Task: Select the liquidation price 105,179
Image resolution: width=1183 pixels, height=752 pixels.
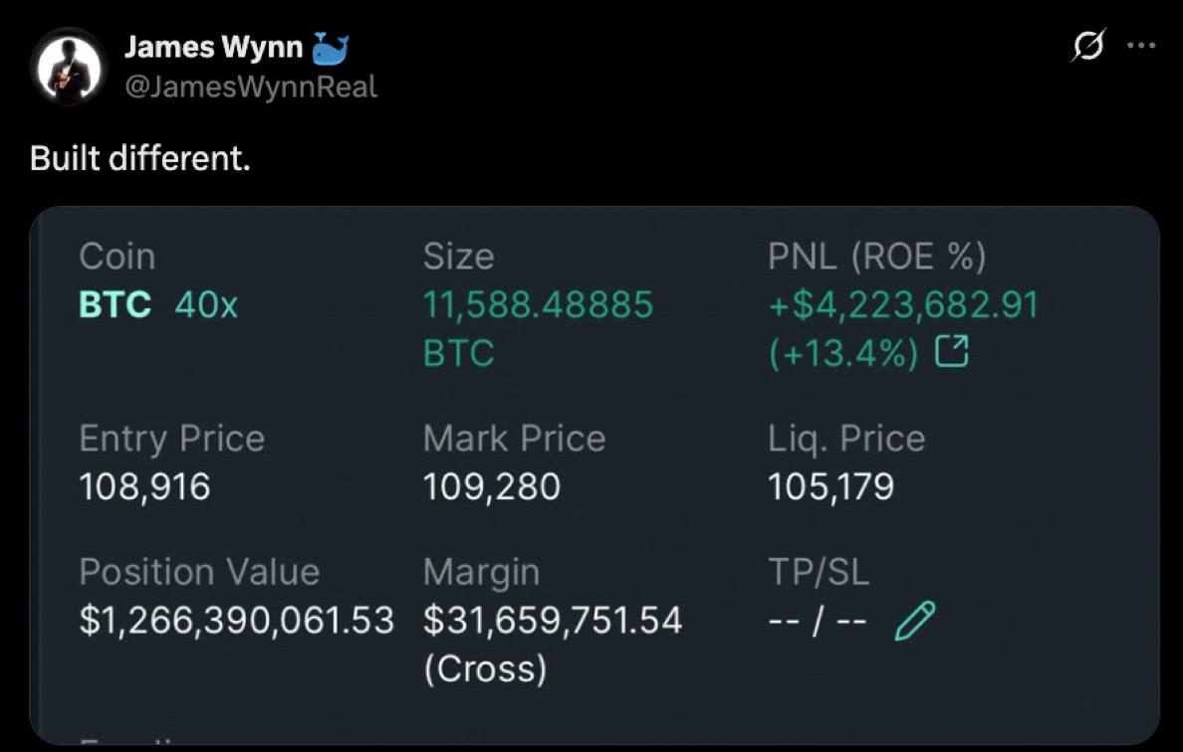Action: (830, 486)
